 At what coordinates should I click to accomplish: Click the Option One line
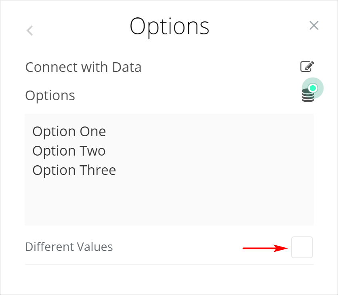click(x=69, y=132)
